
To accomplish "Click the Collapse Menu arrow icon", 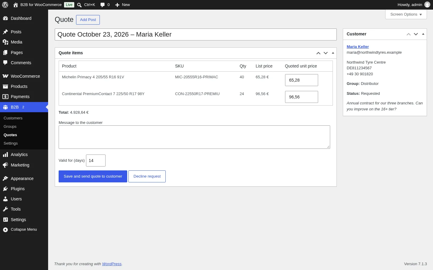I will point(5,230).
